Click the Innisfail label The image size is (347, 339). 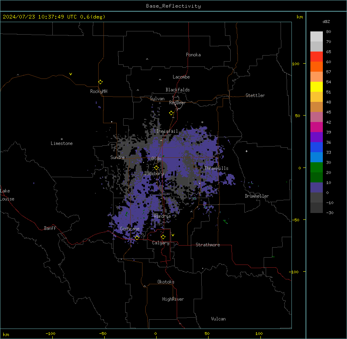167,131
